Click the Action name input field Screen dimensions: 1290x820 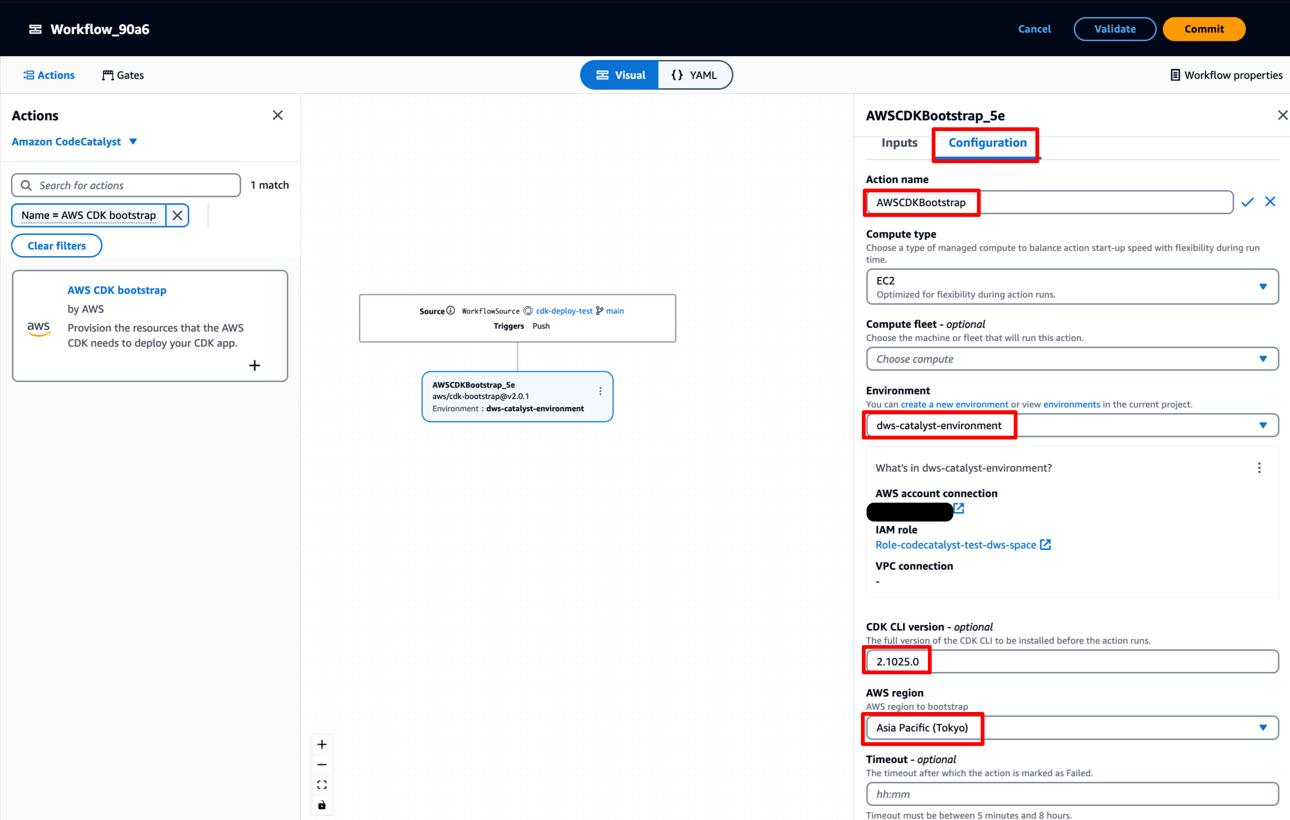(x=1050, y=202)
